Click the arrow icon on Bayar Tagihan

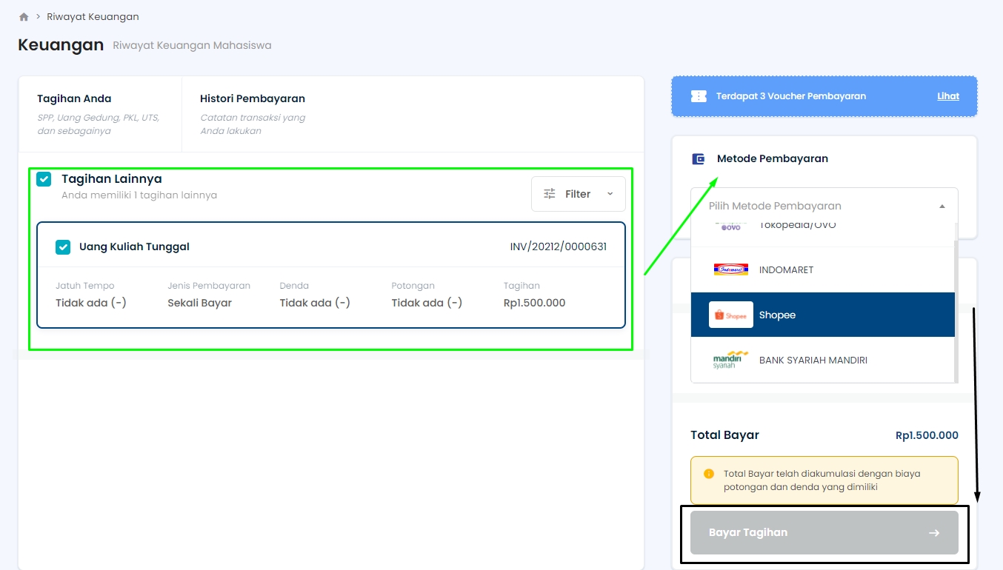(x=934, y=532)
